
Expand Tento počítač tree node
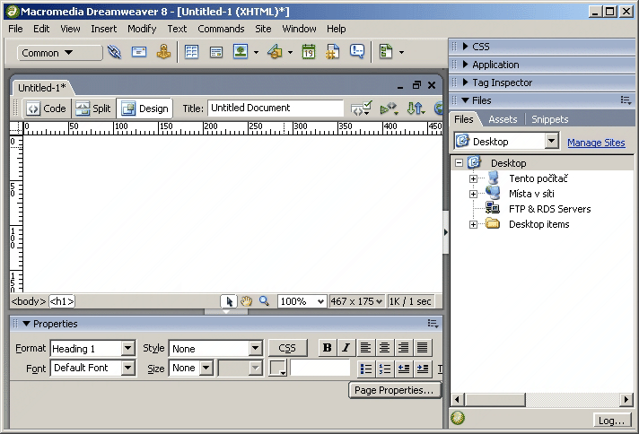click(473, 178)
